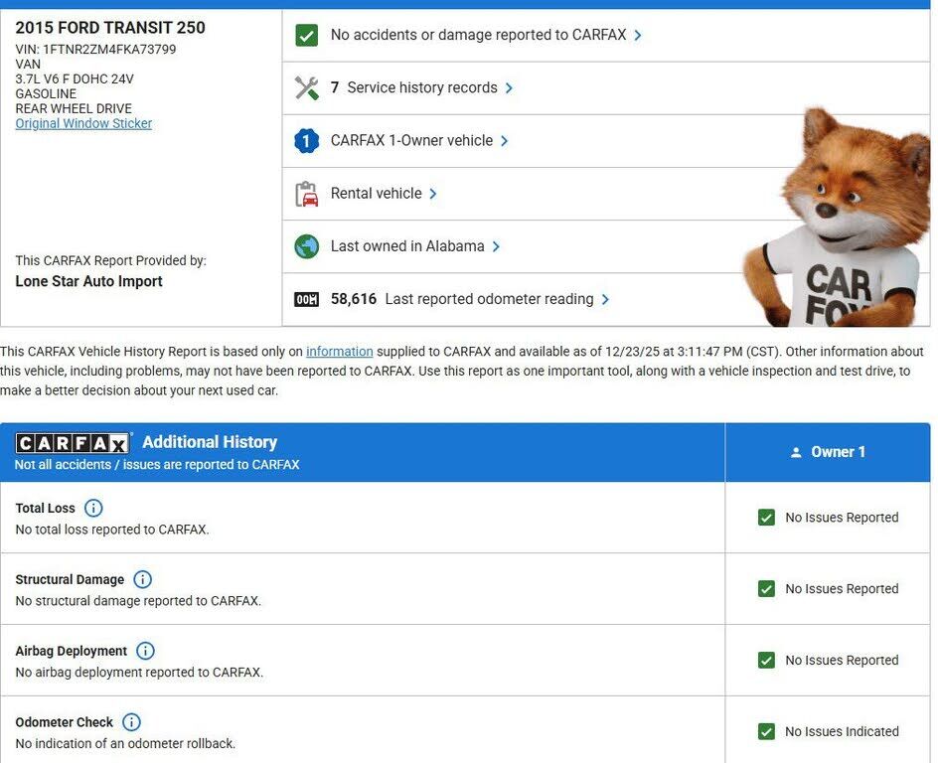
Task: Expand chevron next to CARFAX 1-Owner vehicle
Action: point(505,141)
